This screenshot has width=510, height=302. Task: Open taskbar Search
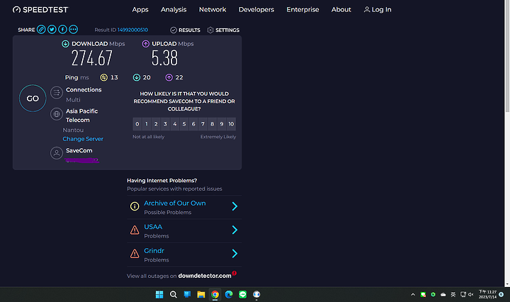coord(174,294)
